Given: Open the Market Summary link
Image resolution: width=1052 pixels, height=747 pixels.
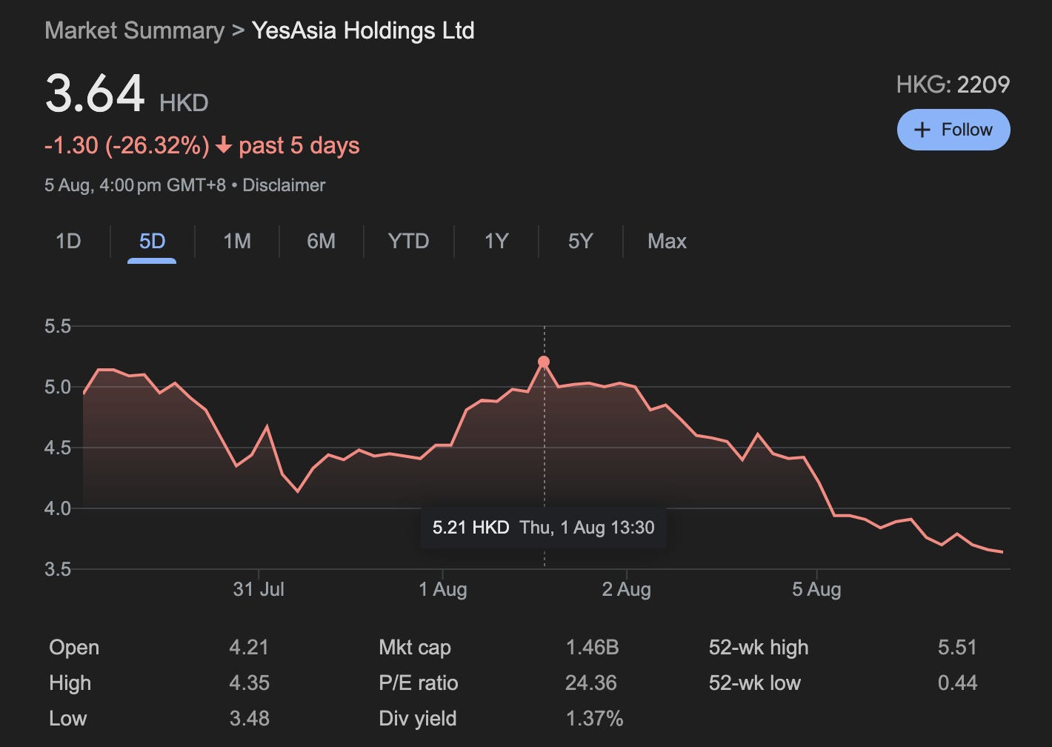Looking at the screenshot, I should point(134,31).
